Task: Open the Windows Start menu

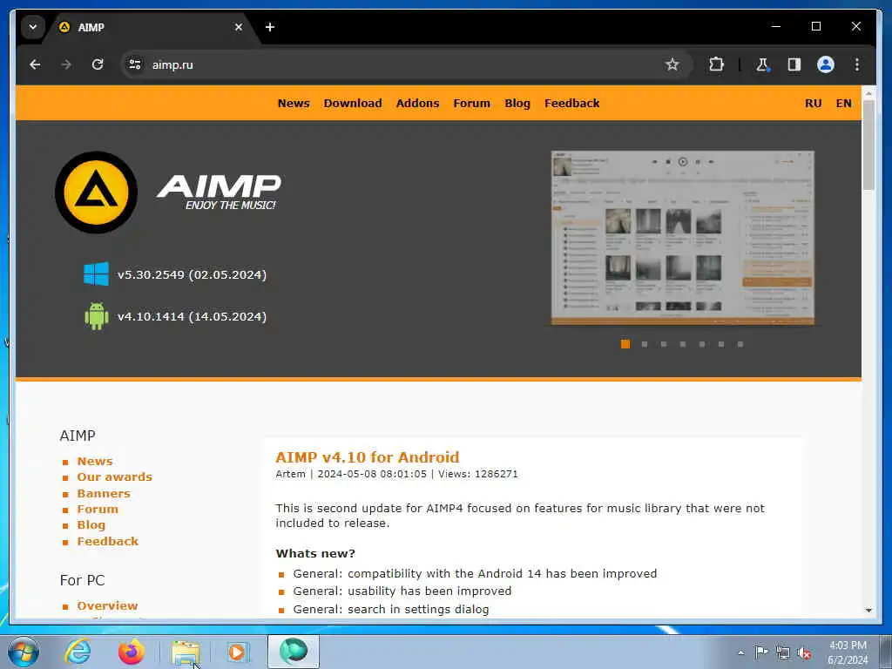Action: pyautogui.click(x=24, y=652)
